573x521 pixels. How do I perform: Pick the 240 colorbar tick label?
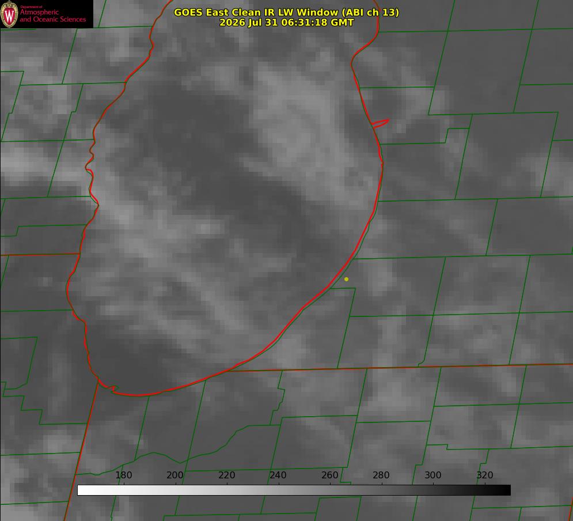tap(278, 475)
